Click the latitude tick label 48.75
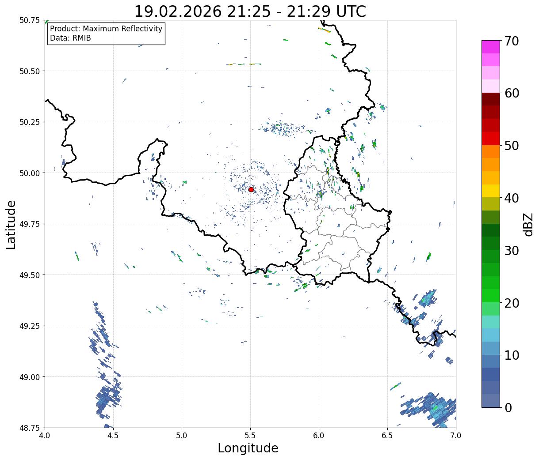This screenshot has height=459, width=539. tap(30, 428)
